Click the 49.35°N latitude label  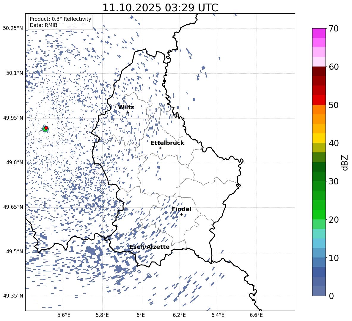[x=13, y=296]
